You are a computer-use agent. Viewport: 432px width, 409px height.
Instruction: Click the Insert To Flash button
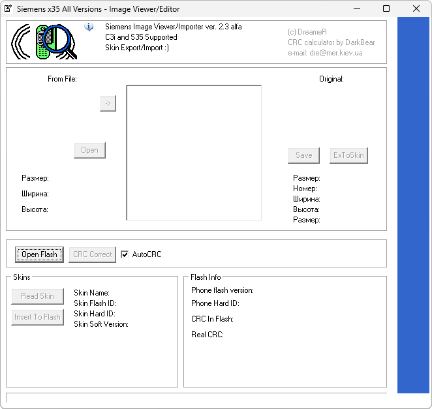[x=37, y=317]
